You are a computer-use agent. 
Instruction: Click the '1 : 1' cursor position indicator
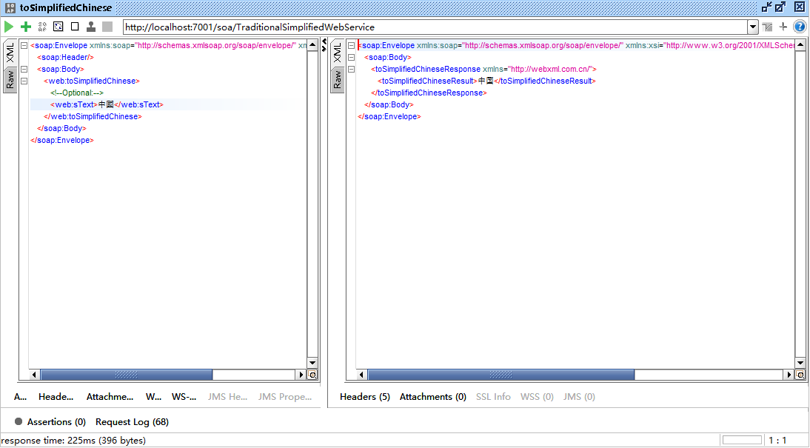point(777,441)
